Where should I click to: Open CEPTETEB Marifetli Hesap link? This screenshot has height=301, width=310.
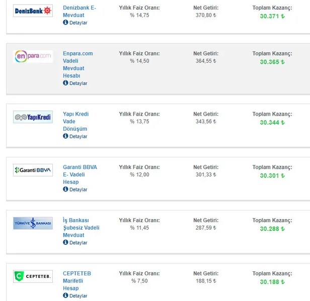(x=76, y=281)
